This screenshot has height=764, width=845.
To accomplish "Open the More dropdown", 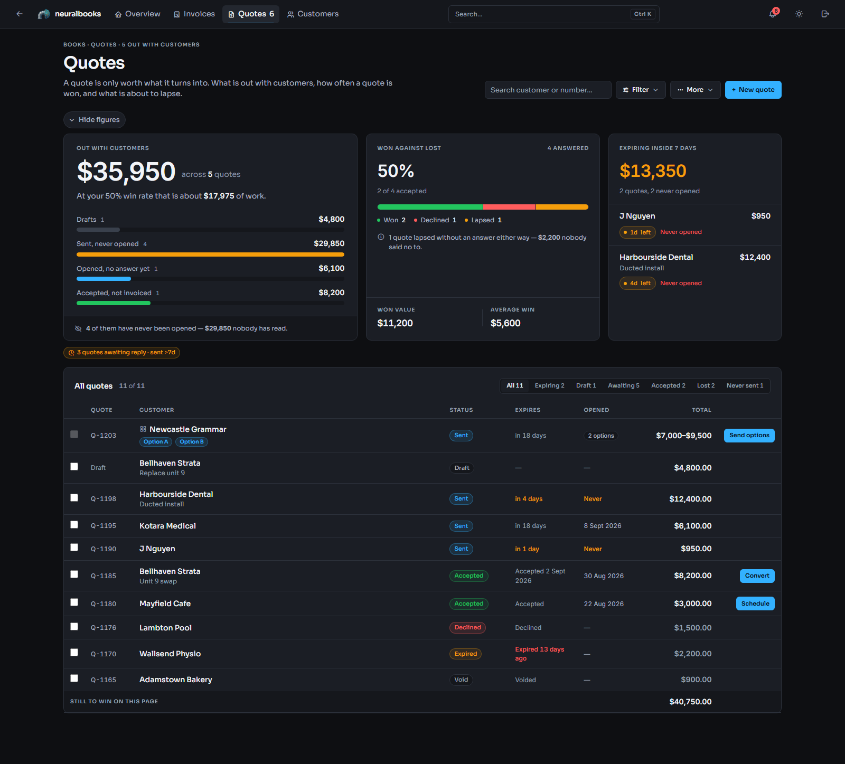I will coord(696,90).
